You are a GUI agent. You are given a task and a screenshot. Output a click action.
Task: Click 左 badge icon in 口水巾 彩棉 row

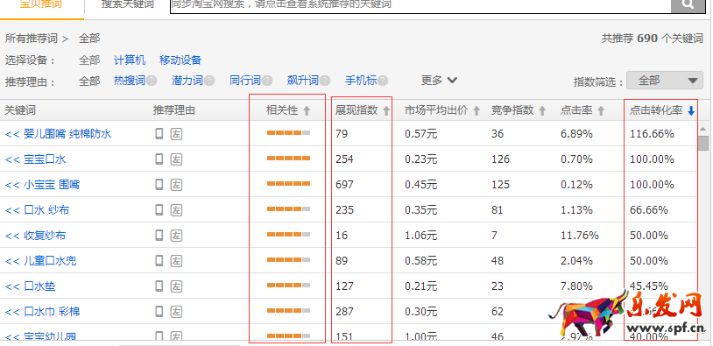[x=176, y=312]
